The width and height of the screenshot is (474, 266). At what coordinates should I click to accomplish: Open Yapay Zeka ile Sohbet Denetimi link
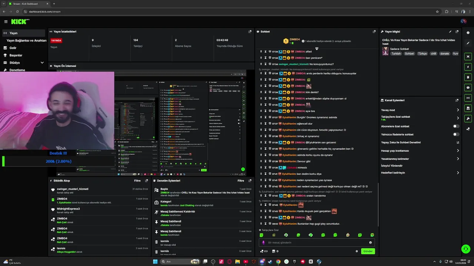coord(420,143)
